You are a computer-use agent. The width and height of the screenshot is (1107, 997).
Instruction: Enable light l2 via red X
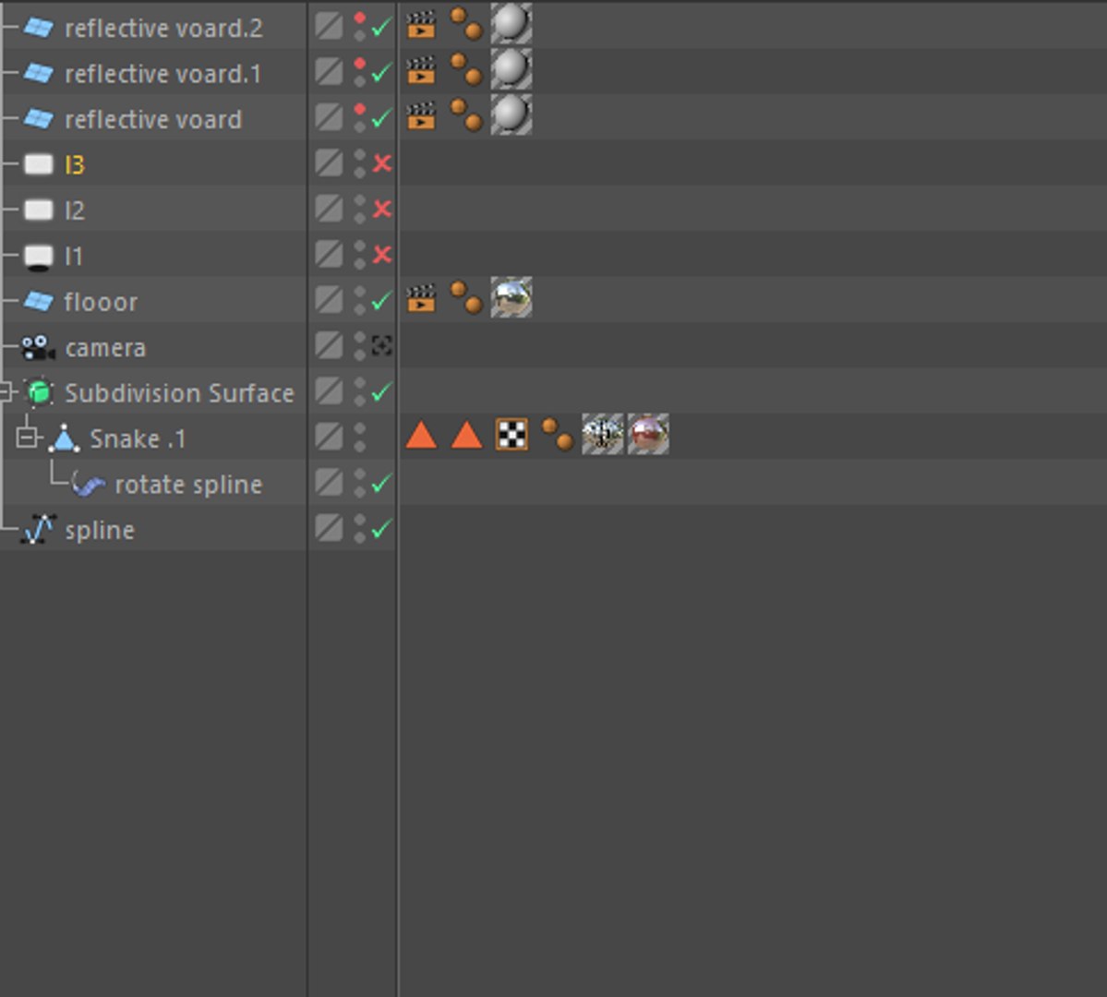[382, 209]
